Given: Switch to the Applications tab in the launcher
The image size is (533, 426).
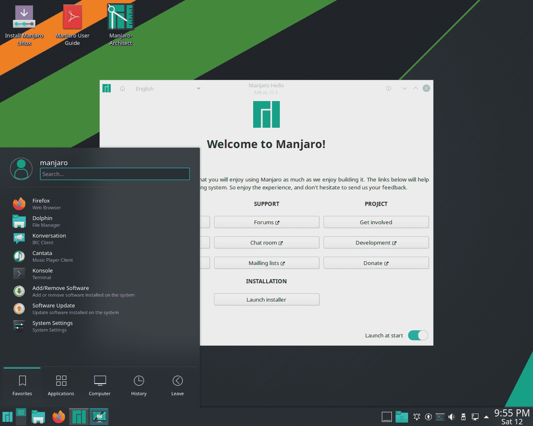Looking at the screenshot, I should pos(61,385).
